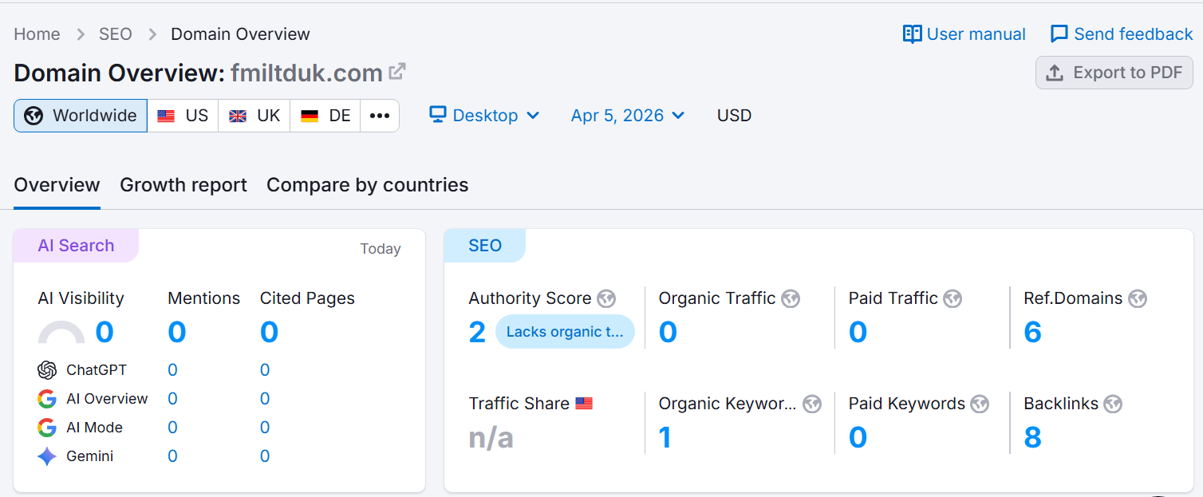Click the globe icon next to Backlinks
1203x497 pixels.
click(1113, 404)
